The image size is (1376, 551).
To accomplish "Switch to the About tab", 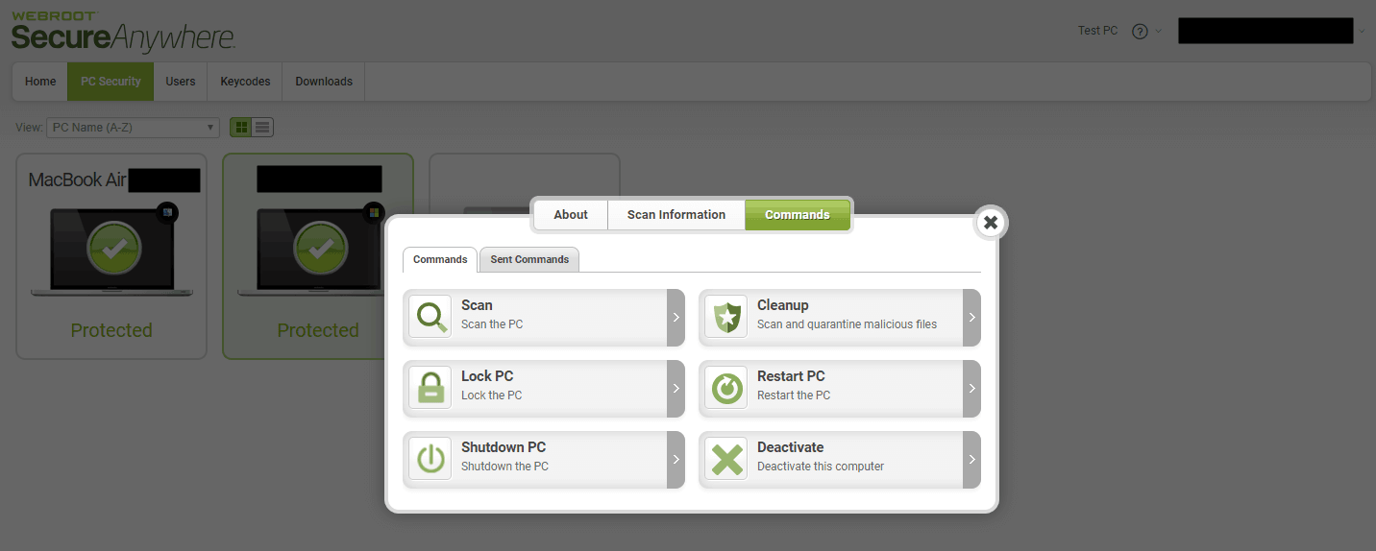I will click(571, 215).
